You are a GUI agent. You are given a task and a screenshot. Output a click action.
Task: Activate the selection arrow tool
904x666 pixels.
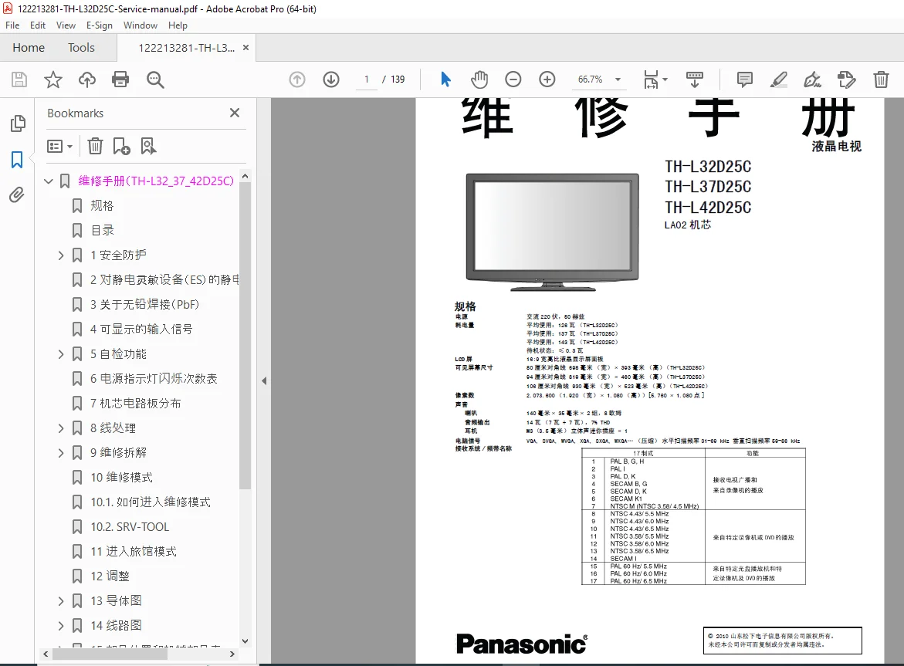tap(445, 79)
